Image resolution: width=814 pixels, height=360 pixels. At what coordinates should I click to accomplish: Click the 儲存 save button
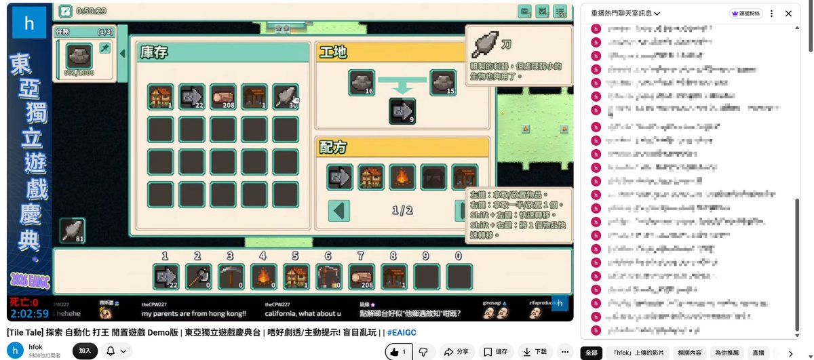[496, 351]
